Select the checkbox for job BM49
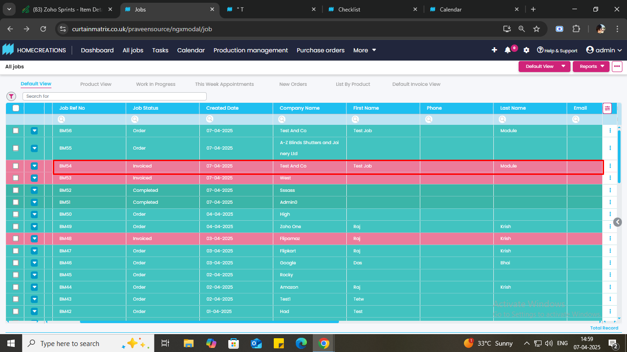The width and height of the screenshot is (627, 352). pos(16,227)
